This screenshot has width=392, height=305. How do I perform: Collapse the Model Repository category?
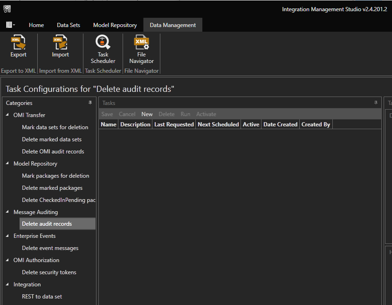[x=7, y=163]
